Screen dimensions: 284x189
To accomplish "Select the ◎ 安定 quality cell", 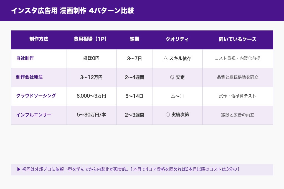I will [177, 78].
